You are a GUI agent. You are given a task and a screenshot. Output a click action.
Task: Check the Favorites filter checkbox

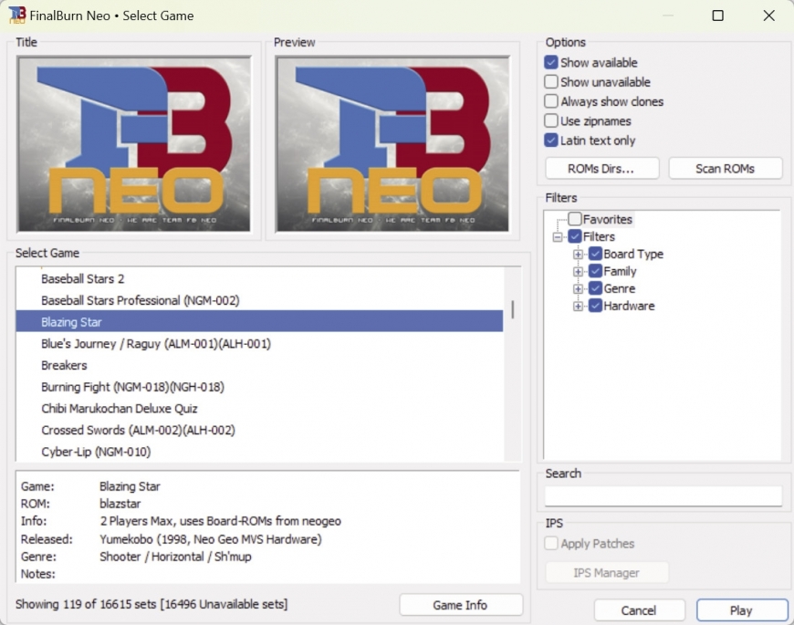pyautogui.click(x=575, y=219)
